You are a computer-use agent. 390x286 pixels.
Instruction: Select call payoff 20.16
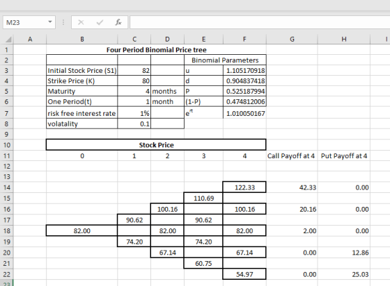(x=292, y=209)
